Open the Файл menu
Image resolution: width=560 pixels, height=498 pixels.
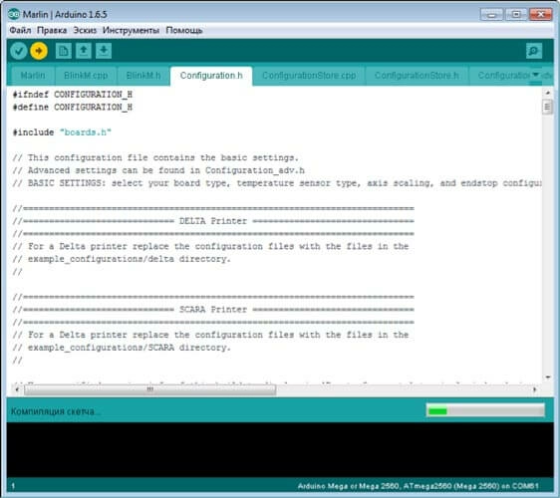click(x=20, y=30)
